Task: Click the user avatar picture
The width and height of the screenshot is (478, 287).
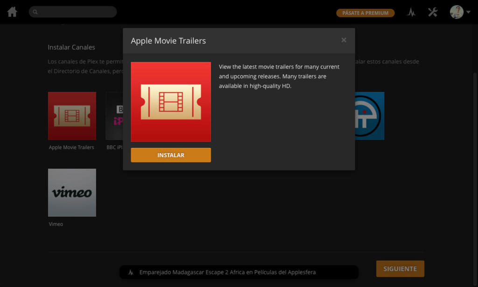Action: pyautogui.click(x=457, y=12)
